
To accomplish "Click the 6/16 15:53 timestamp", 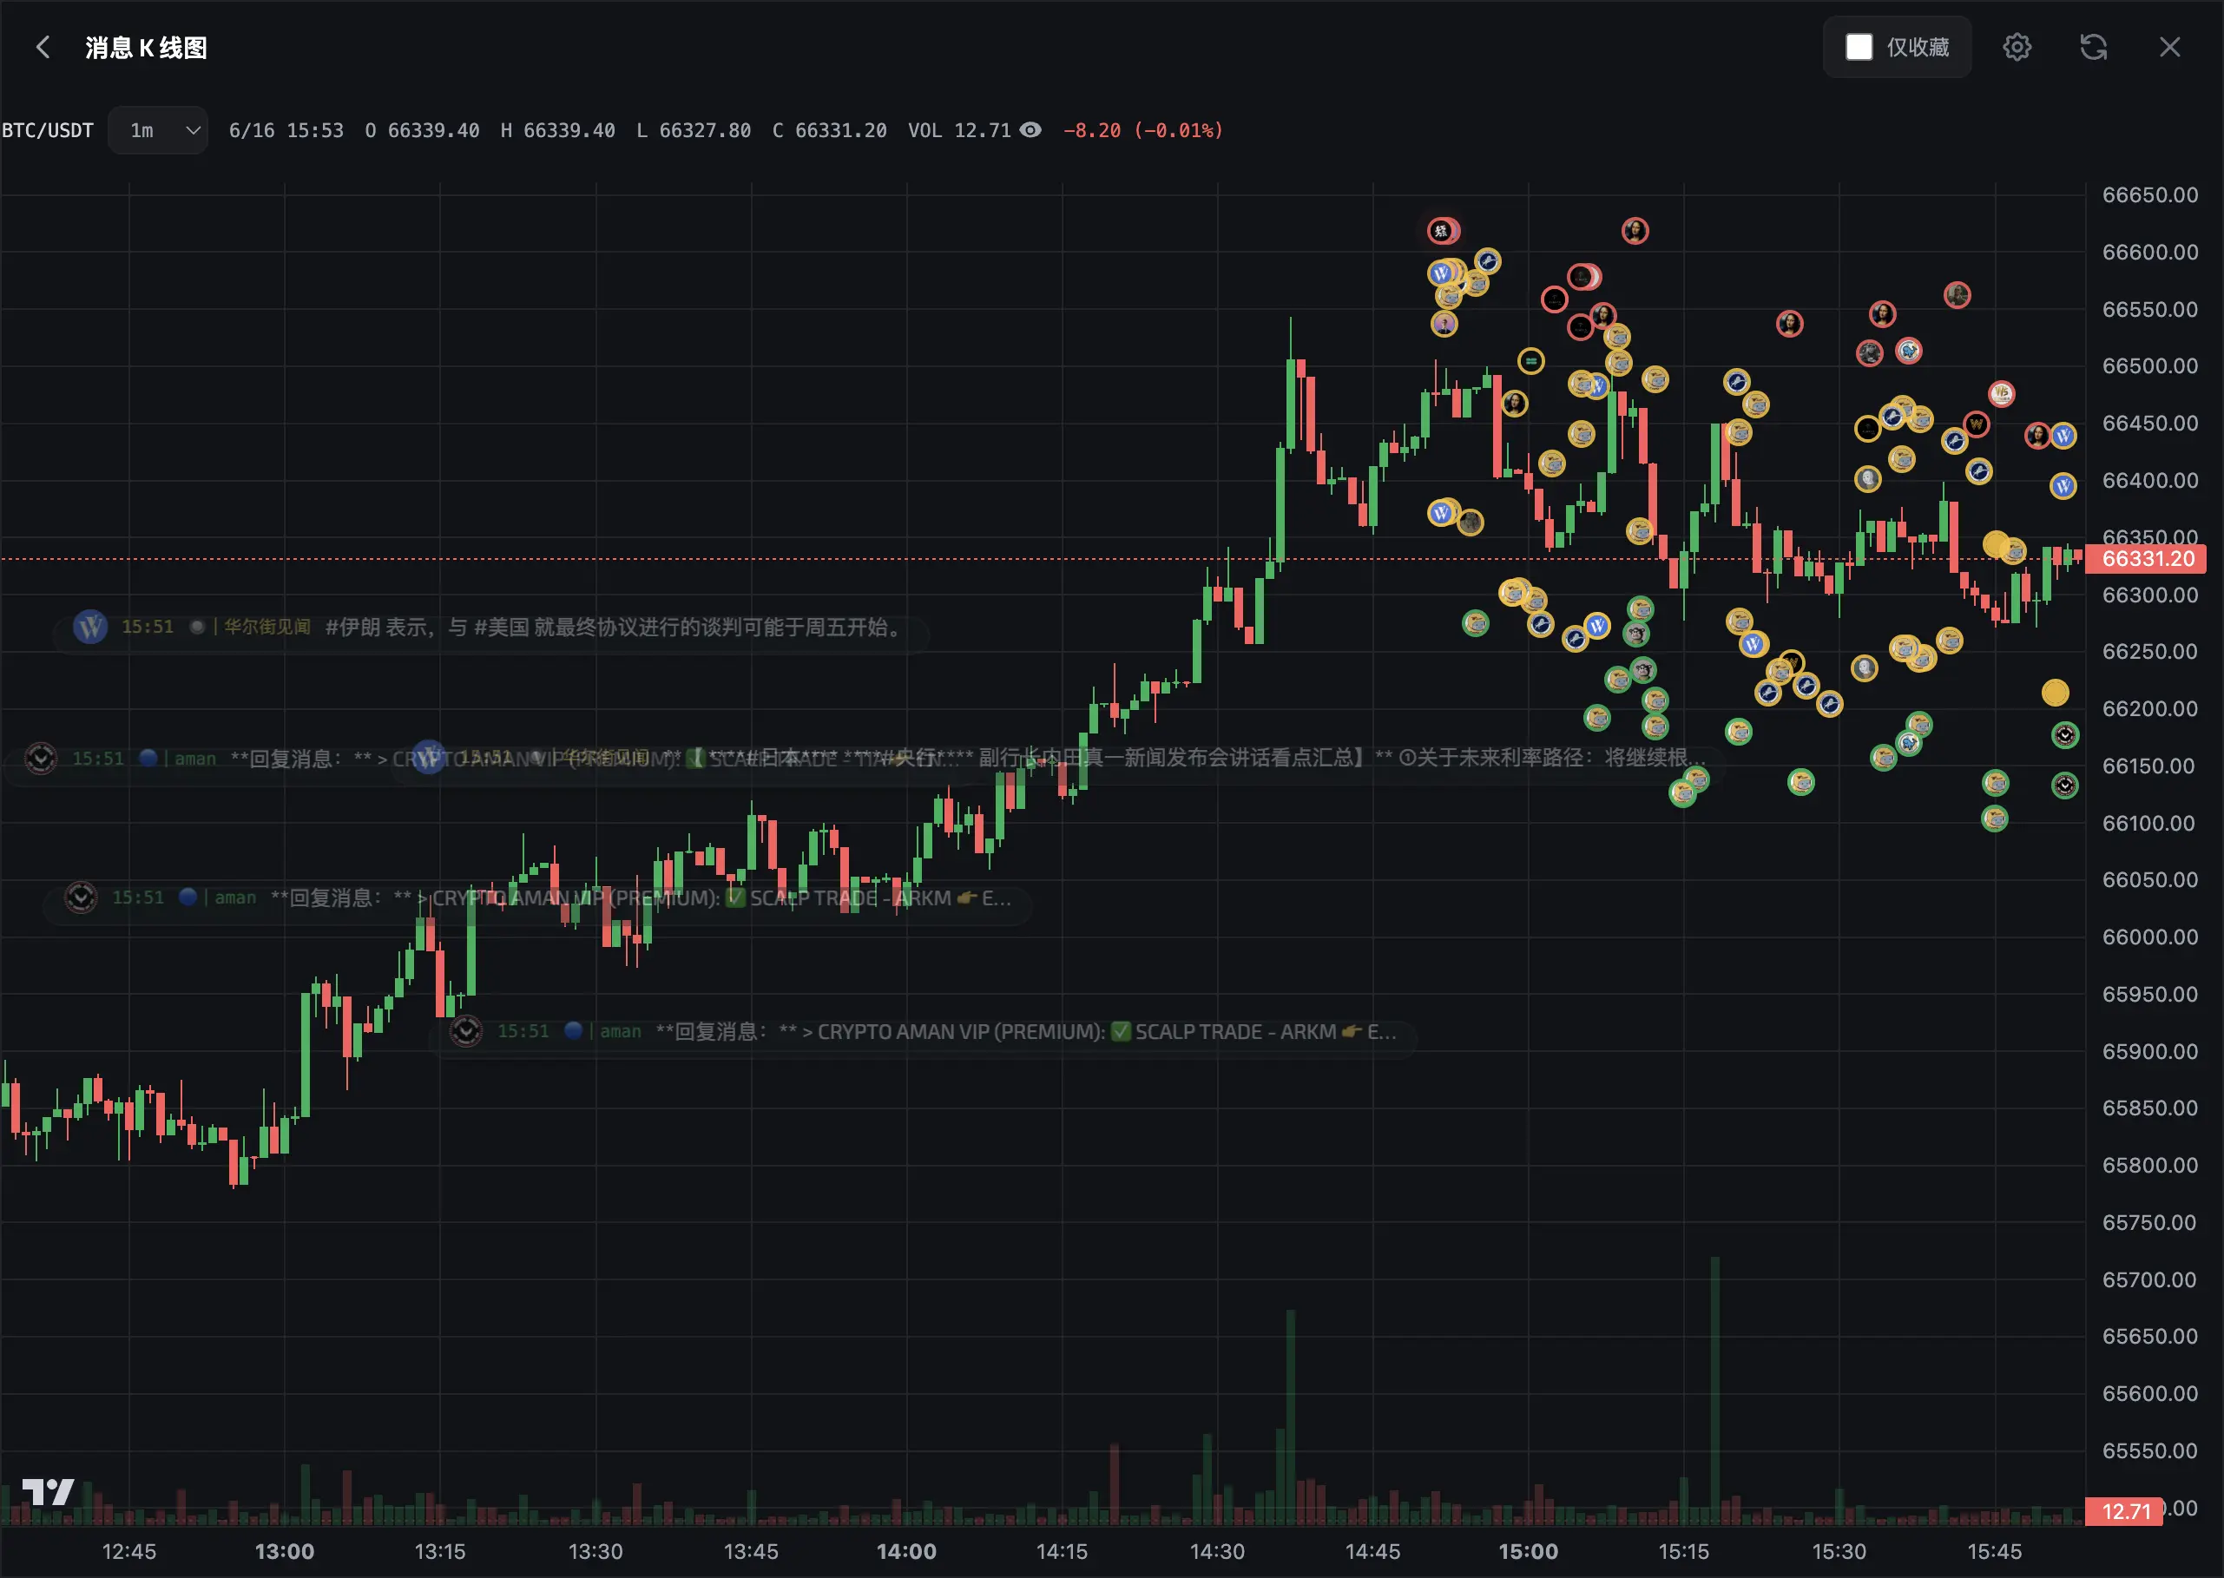I will point(286,130).
